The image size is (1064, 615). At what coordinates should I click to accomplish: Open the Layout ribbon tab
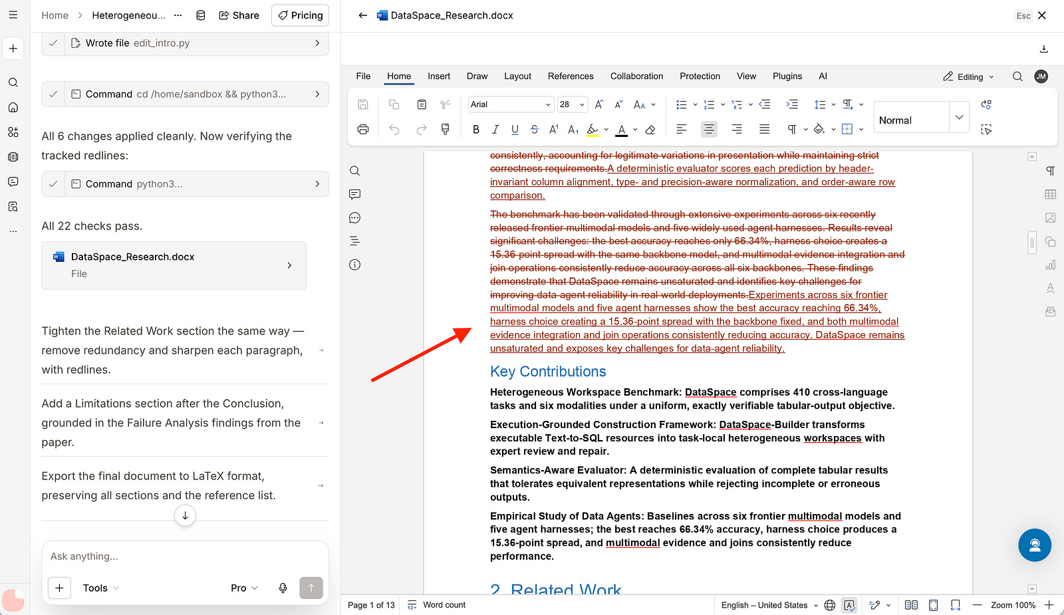pos(517,76)
